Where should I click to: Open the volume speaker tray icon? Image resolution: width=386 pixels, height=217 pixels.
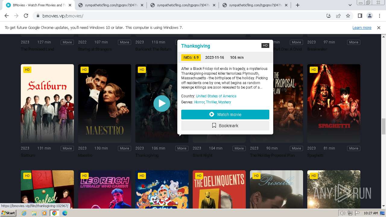coord(343,213)
